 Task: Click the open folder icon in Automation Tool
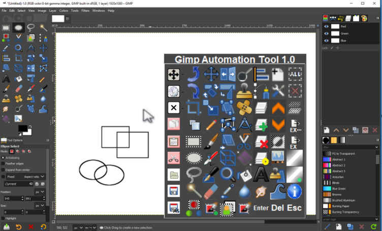click(174, 175)
